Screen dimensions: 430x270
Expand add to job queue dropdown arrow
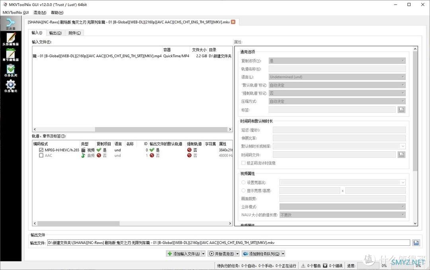[283, 254]
